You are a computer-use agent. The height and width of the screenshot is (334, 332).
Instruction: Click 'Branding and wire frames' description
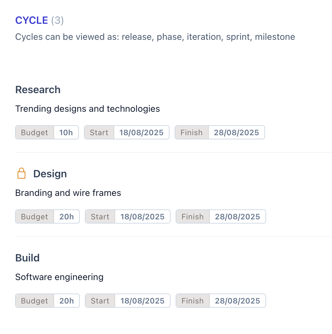[x=68, y=193]
